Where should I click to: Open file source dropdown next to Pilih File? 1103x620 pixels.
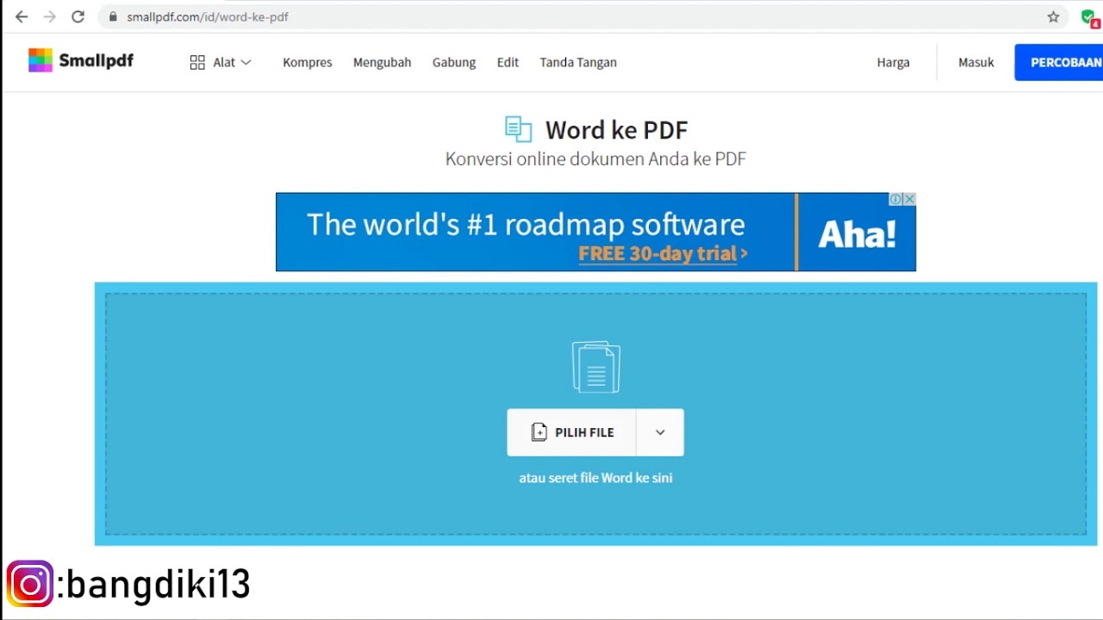660,432
